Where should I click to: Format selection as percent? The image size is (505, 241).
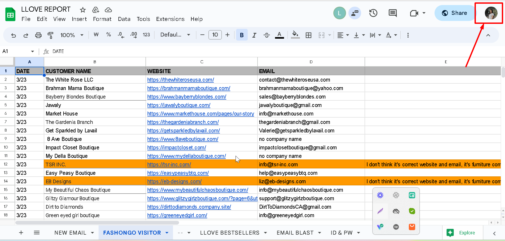(109, 35)
